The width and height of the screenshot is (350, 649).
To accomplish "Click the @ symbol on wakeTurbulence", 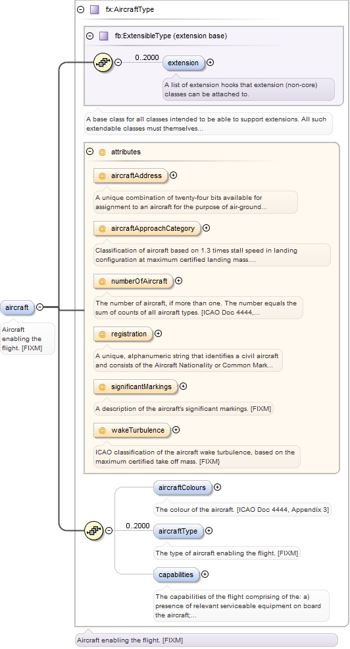I will coord(102,430).
